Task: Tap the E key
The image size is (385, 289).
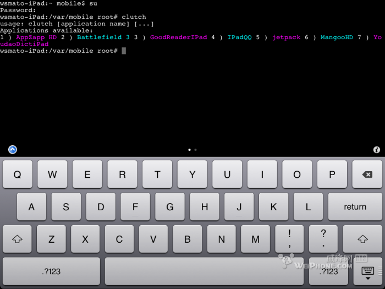Action: (x=87, y=175)
